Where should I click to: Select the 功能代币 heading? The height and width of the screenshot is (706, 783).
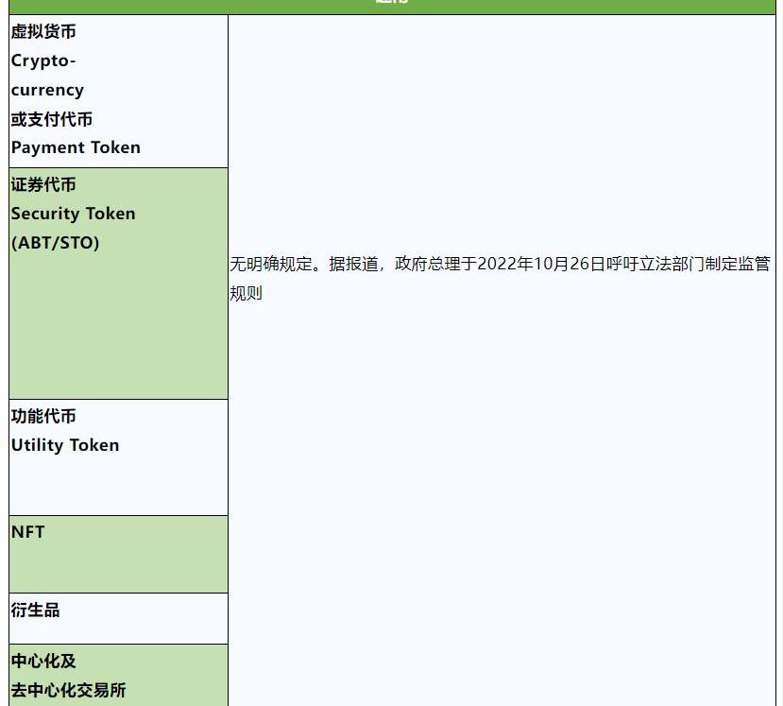[x=43, y=416]
